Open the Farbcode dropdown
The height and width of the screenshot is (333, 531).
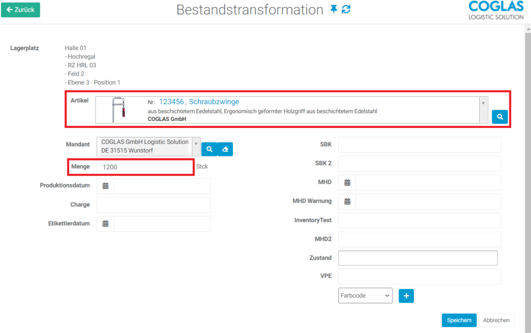[365, 296]
